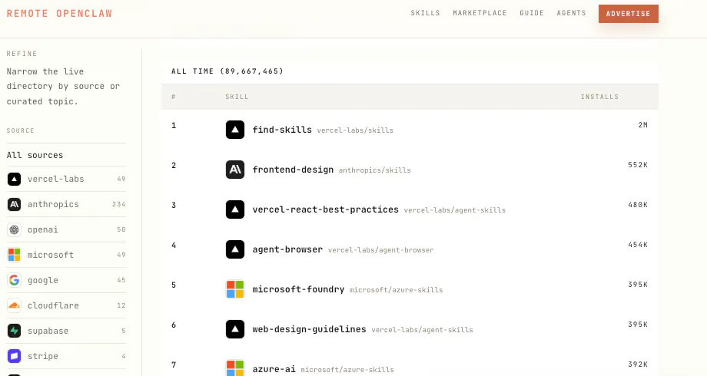This screenshot has width=707, height=376.
Task: Click the stripe logo icon in the sidebar
Action: (14, 356)
